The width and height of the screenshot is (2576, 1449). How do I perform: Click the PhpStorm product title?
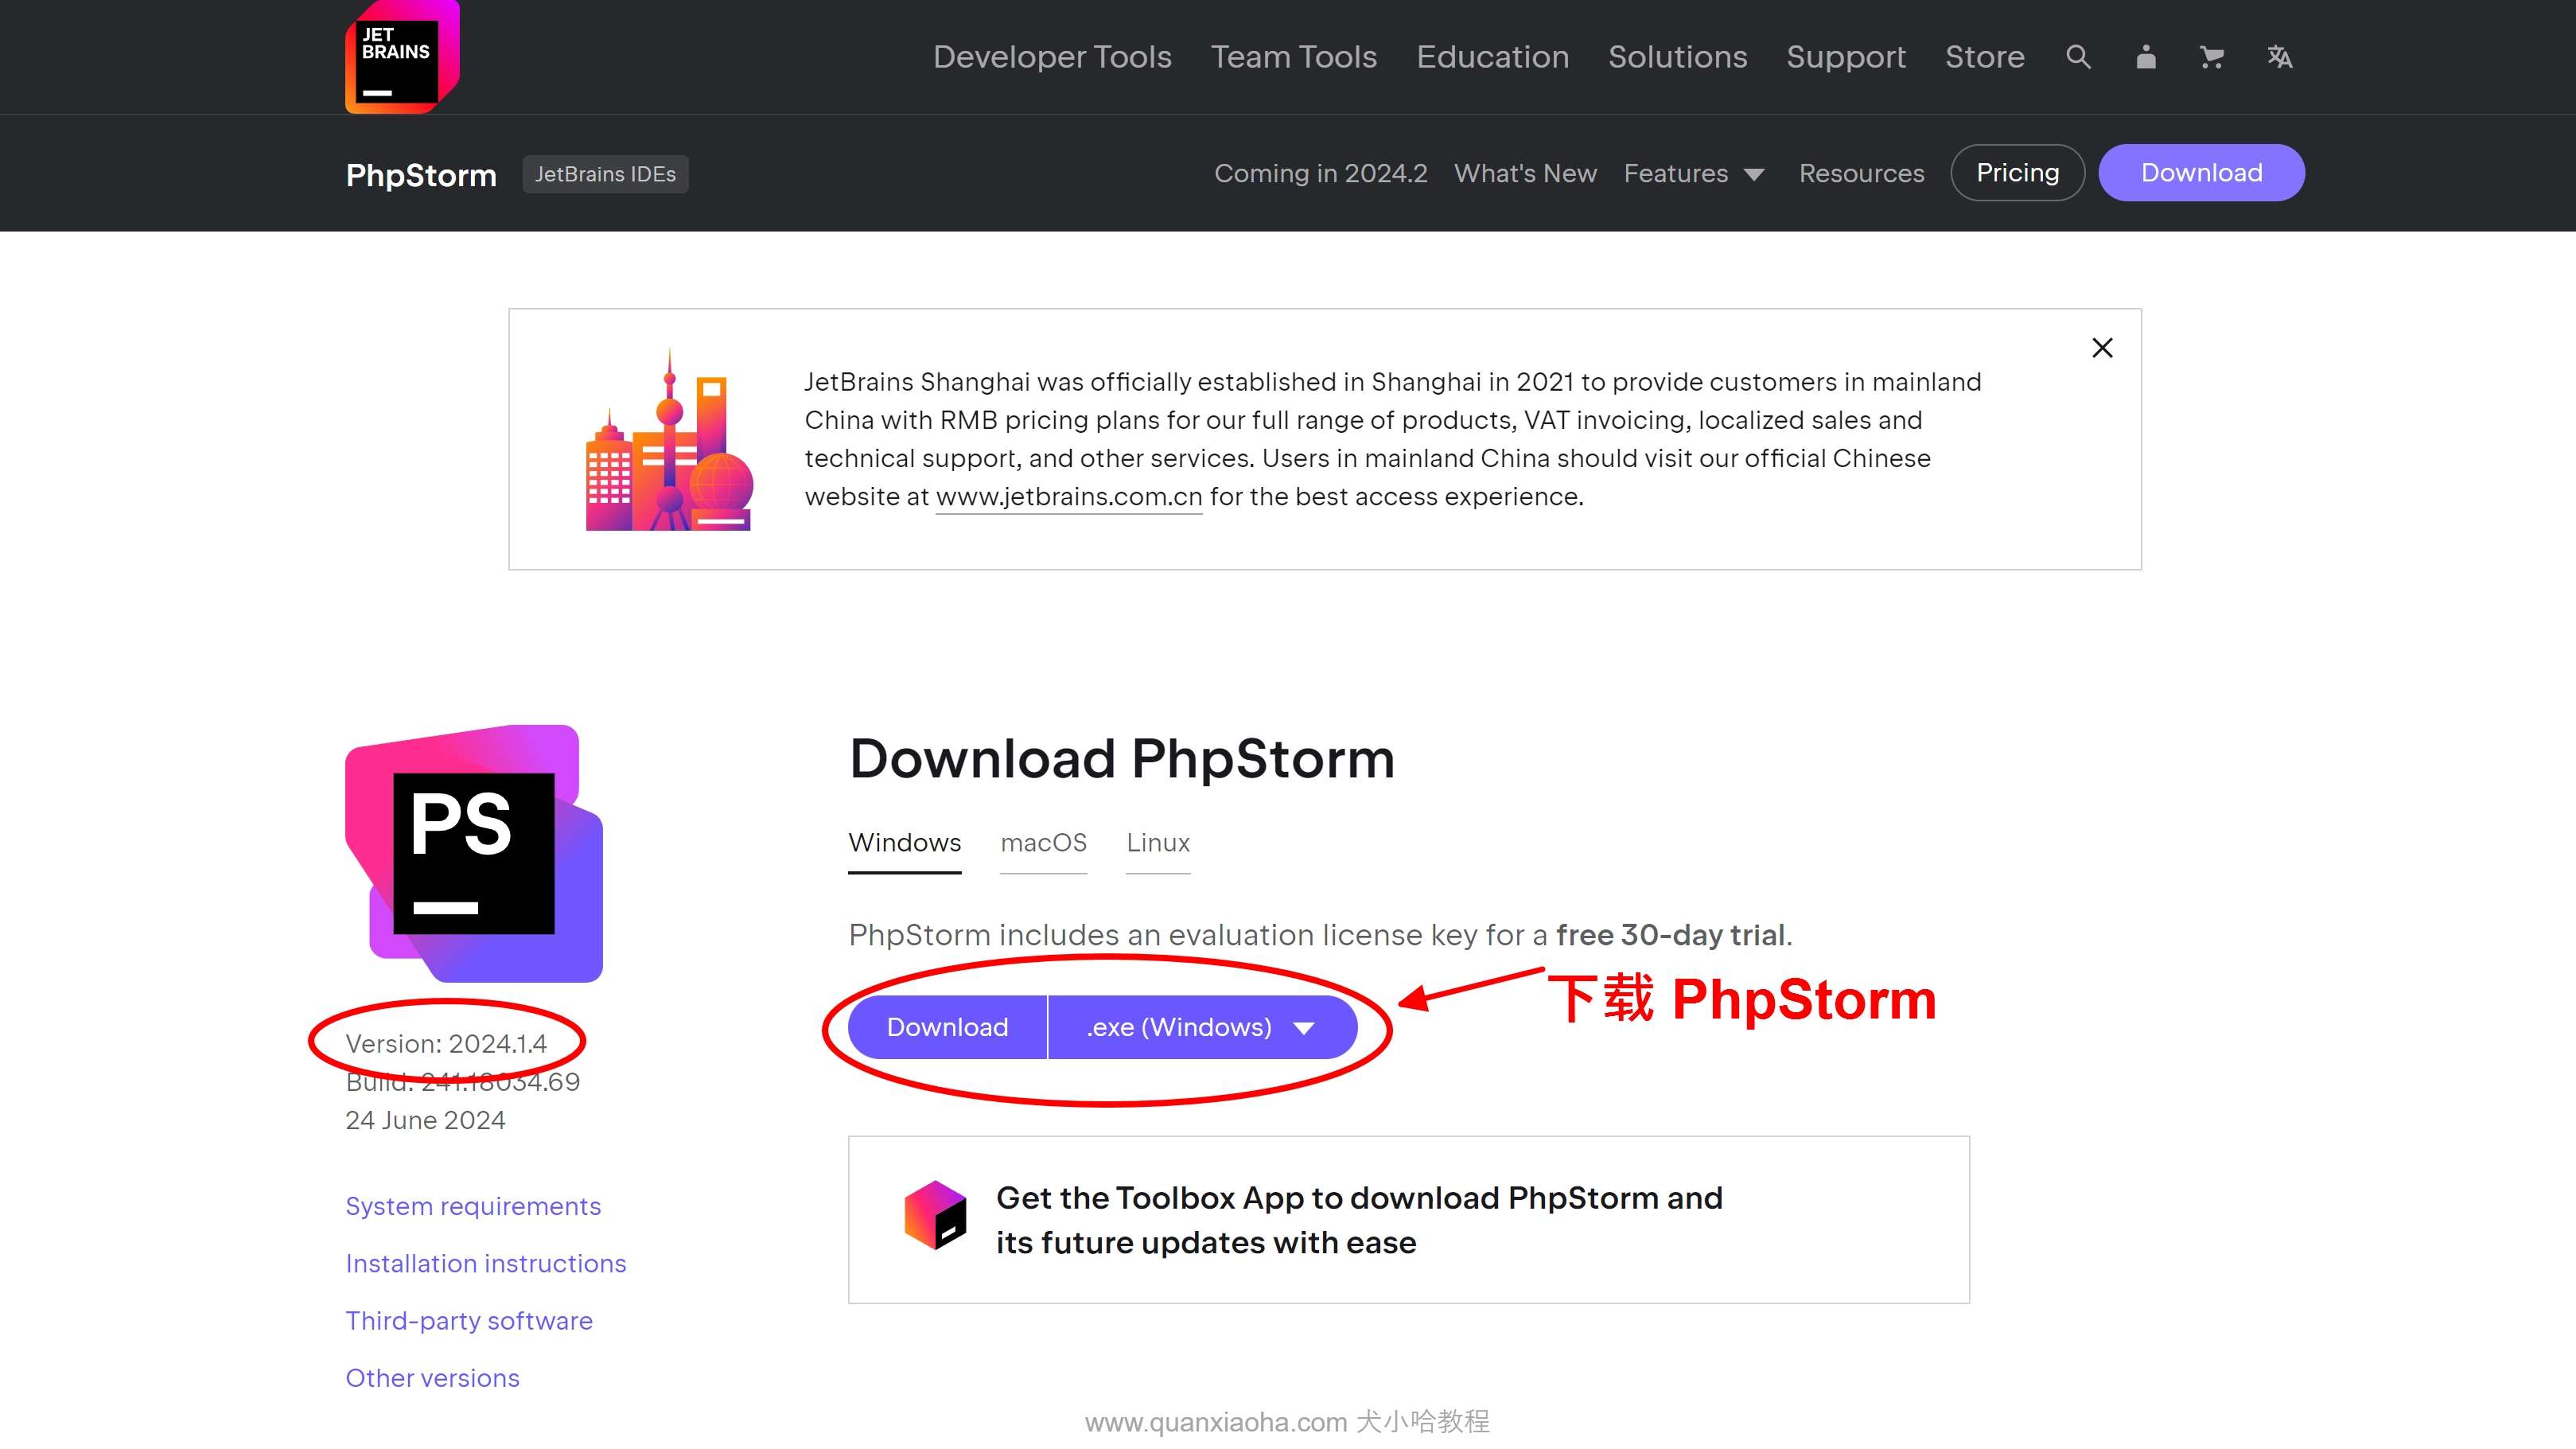click(x=421, y=175)
